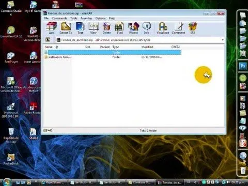The width and height of the screenshot is (248, 186).
Task: Open the Help menu
Action: click(112, 18)
